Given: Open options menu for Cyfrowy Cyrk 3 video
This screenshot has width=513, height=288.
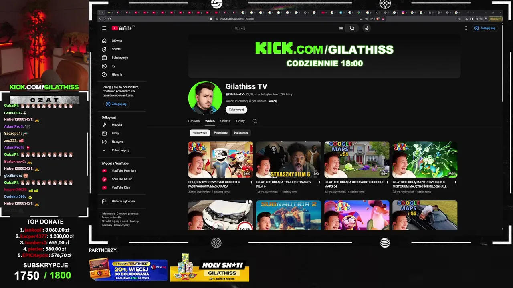Looking at the screenshot, I should (455, 183).
